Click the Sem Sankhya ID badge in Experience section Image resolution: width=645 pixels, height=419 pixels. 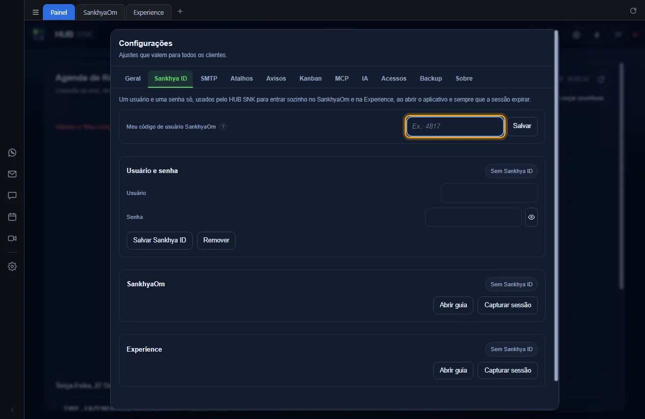pos(511,349)
